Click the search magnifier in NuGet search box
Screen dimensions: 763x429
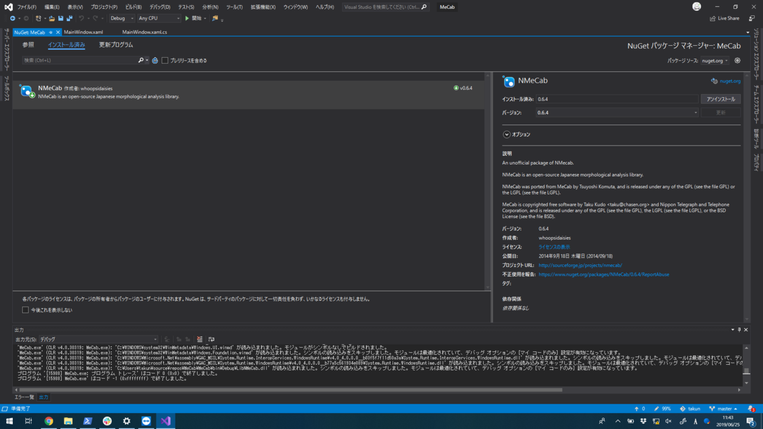coord(141,60)
